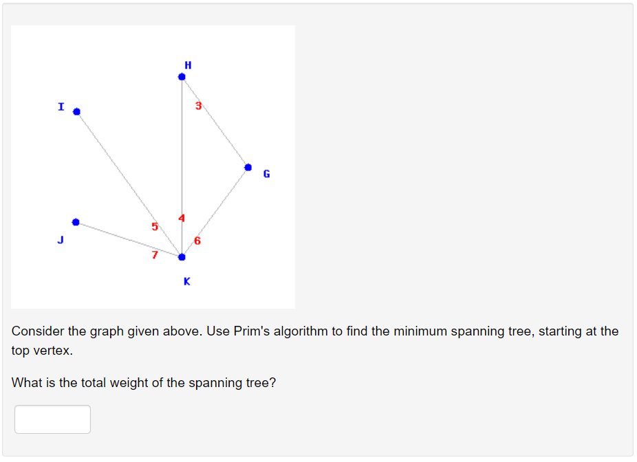Screen dimensions: 637x462
Task: Click the vertex K at the bottom
Action: (181, 257)
